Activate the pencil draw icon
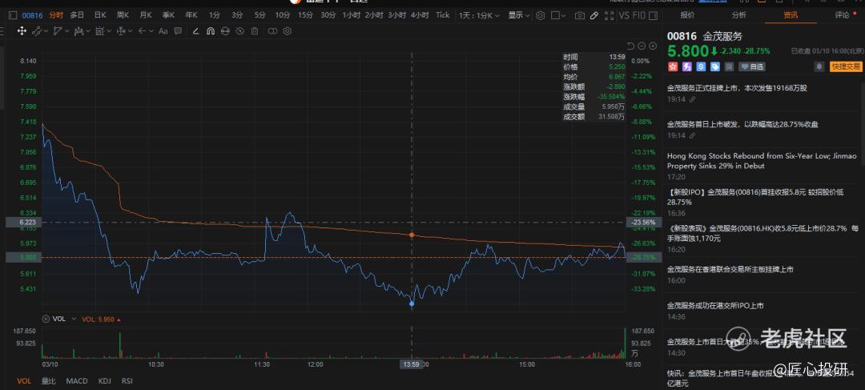The width and height of the screenshot is (865, 390). click(594, 15)
